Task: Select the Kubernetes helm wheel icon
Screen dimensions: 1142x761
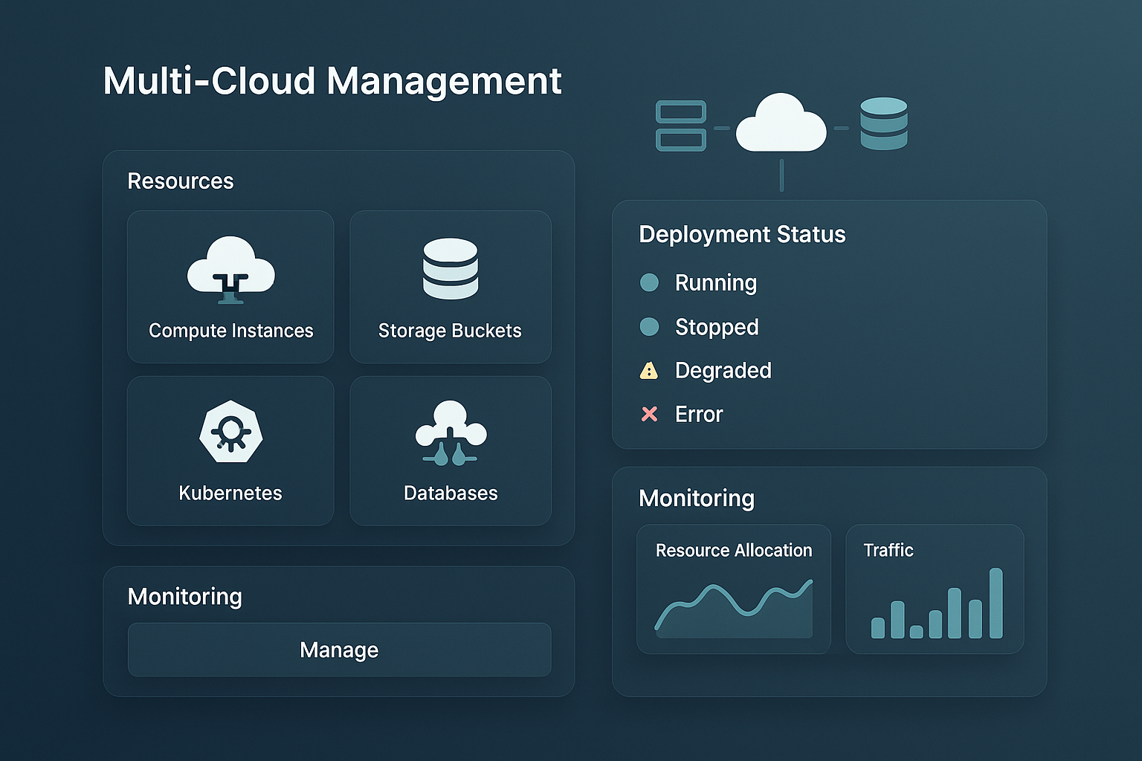Action: click(x=230, y=433)
